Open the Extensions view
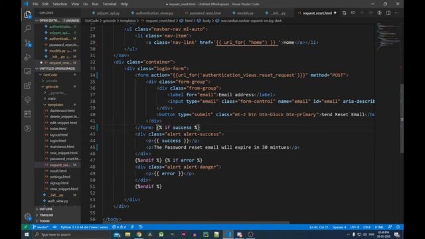425x239 pixels. pos(28,86)
